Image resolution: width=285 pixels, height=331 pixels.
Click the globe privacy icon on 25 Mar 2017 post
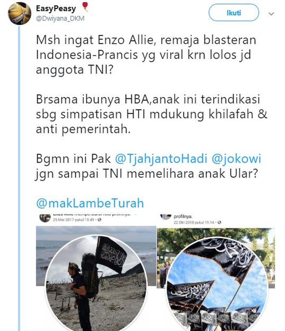click(99, 220)
